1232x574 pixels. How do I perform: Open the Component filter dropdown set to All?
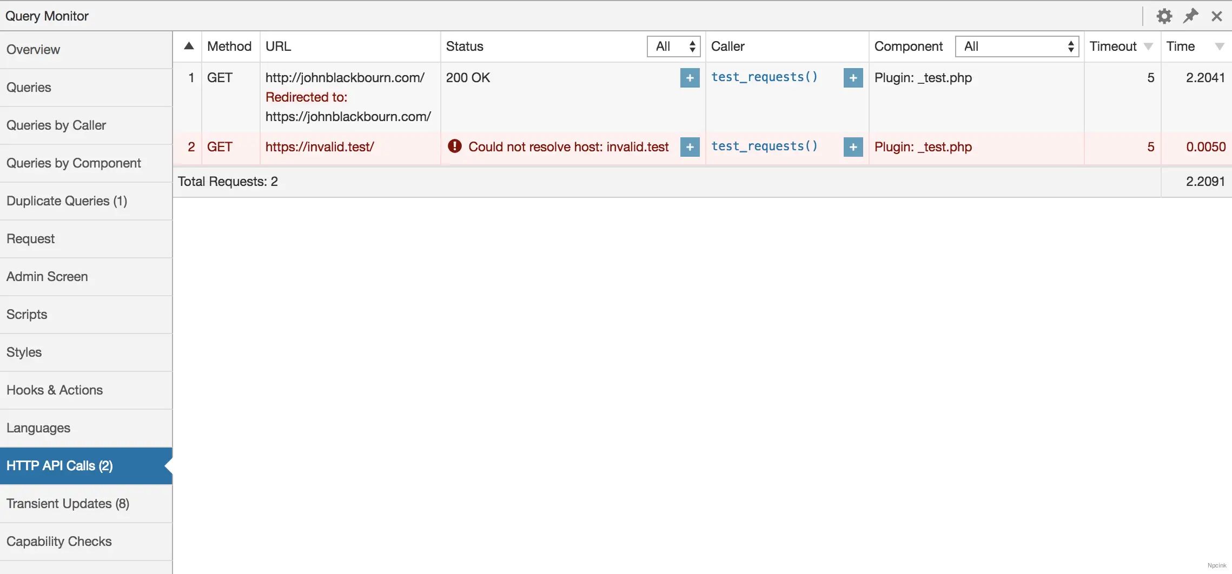(x=1016, y=46)
